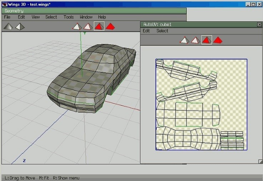Screen dimensions: 263x181
Task: Open the Tools menu
Action: [69, 17]
